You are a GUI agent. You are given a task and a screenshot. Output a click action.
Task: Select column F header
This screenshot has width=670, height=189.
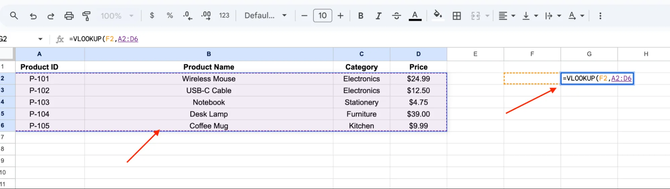pos(532,54)
